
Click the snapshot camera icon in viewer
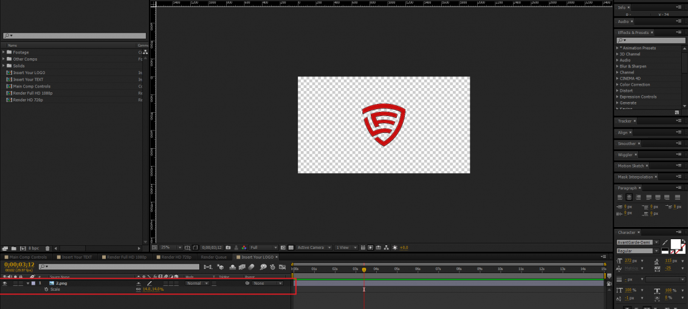[228, 248]
